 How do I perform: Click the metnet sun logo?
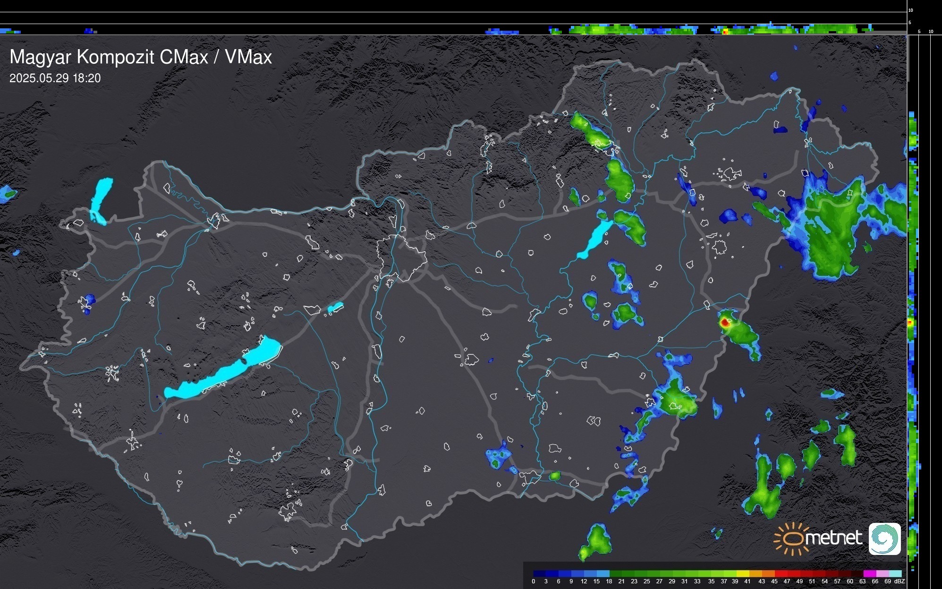pyautogui.click(x=791, y=538)
